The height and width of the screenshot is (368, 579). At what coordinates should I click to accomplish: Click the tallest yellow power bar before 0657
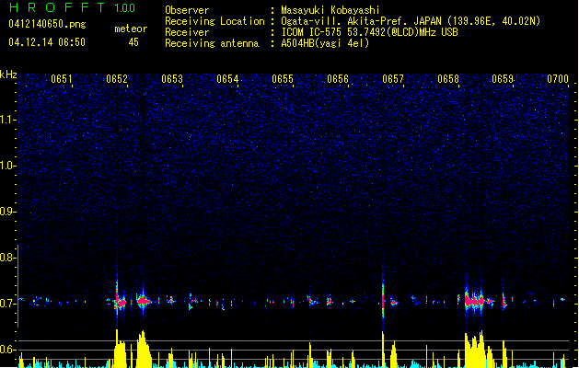(383, 350)
